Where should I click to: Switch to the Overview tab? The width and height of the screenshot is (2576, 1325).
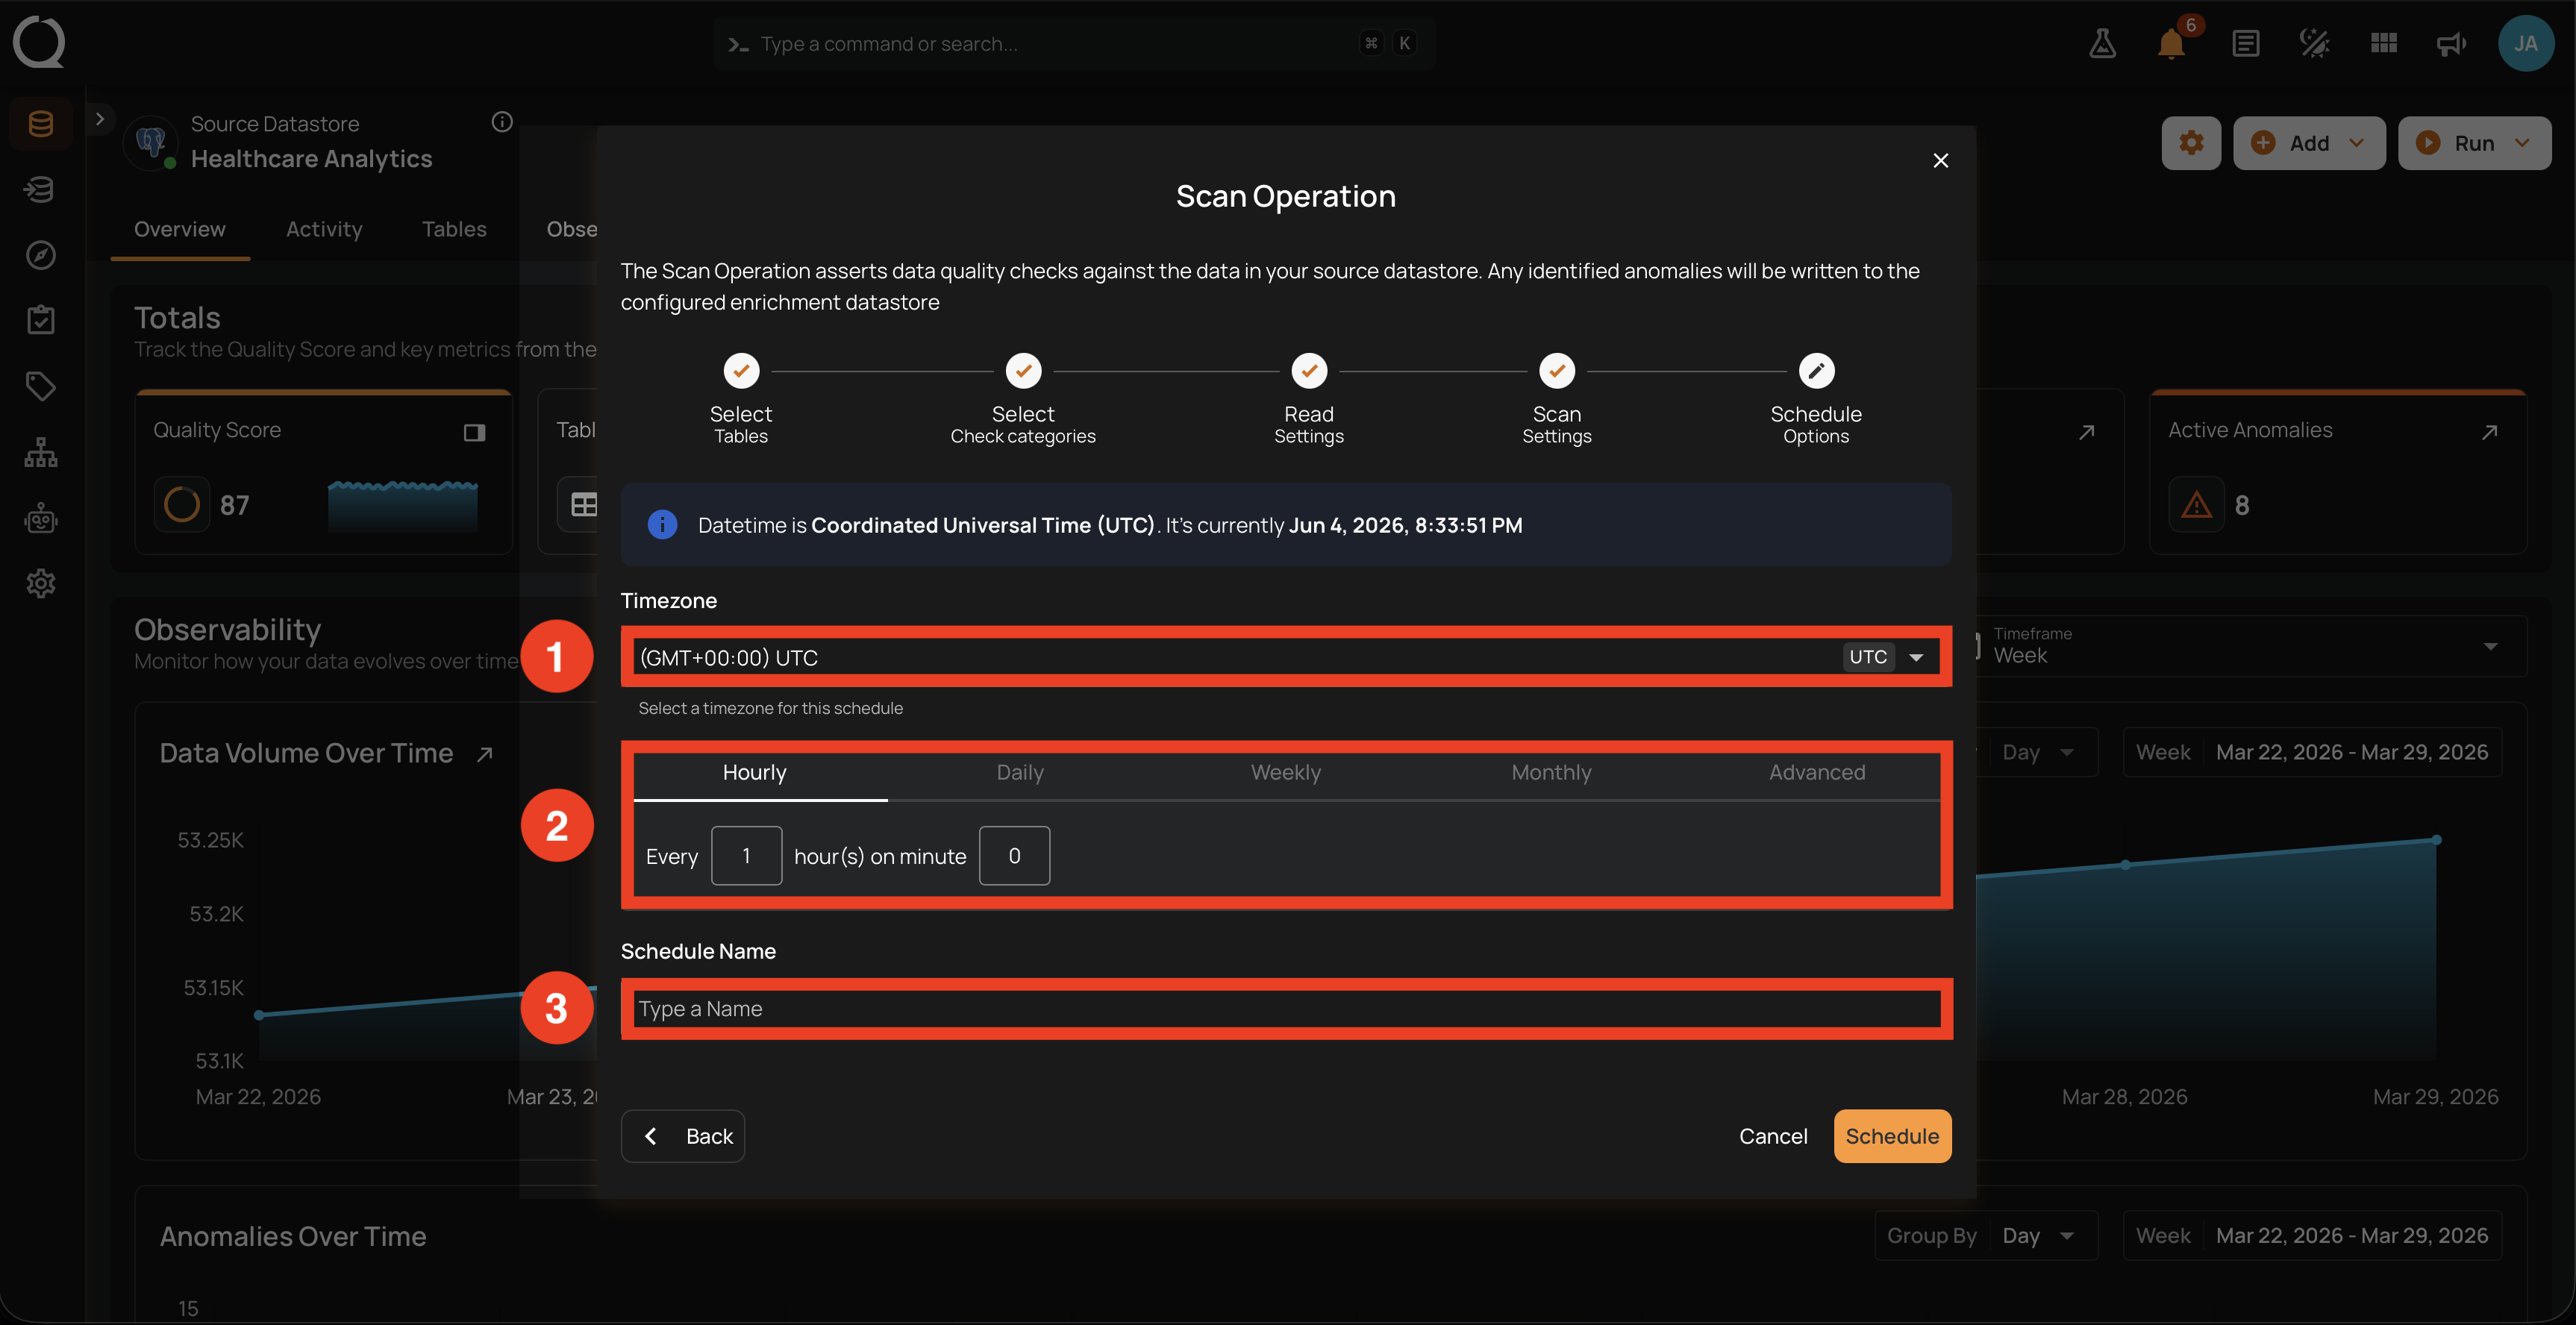tap(180, 229)
